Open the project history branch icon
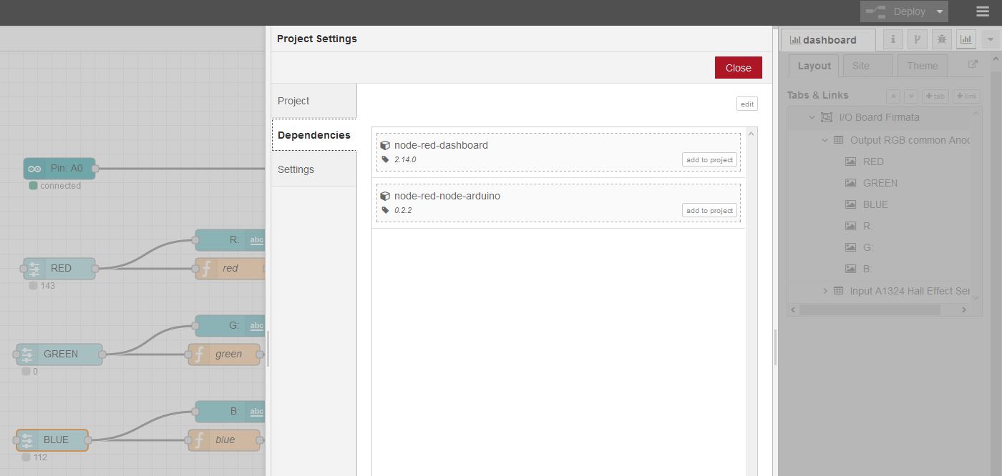This screenshot has width=1002, height=476. click(x=918, y=40)
